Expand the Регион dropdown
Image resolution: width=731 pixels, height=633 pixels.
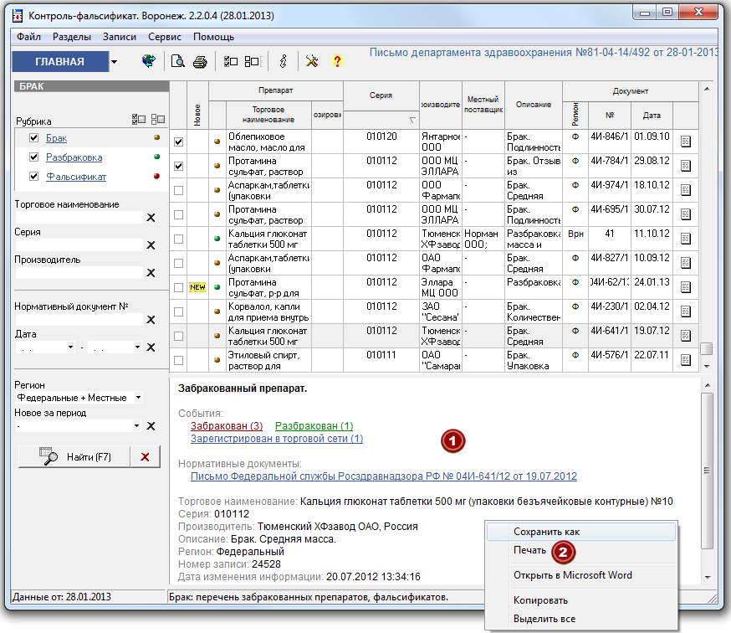coord(139,398)
